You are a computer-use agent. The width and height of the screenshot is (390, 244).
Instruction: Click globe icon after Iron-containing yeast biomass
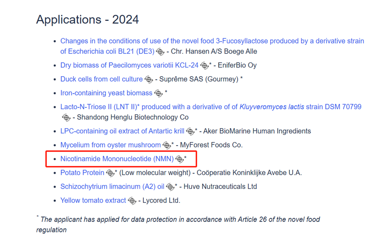[158, 93]
